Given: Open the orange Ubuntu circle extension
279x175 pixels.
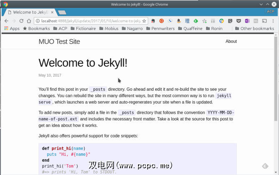Looking at the screenshot, I should (x=161, y=21).
